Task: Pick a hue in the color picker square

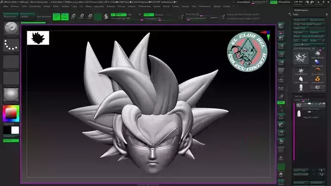Action: tap(11, 114)
